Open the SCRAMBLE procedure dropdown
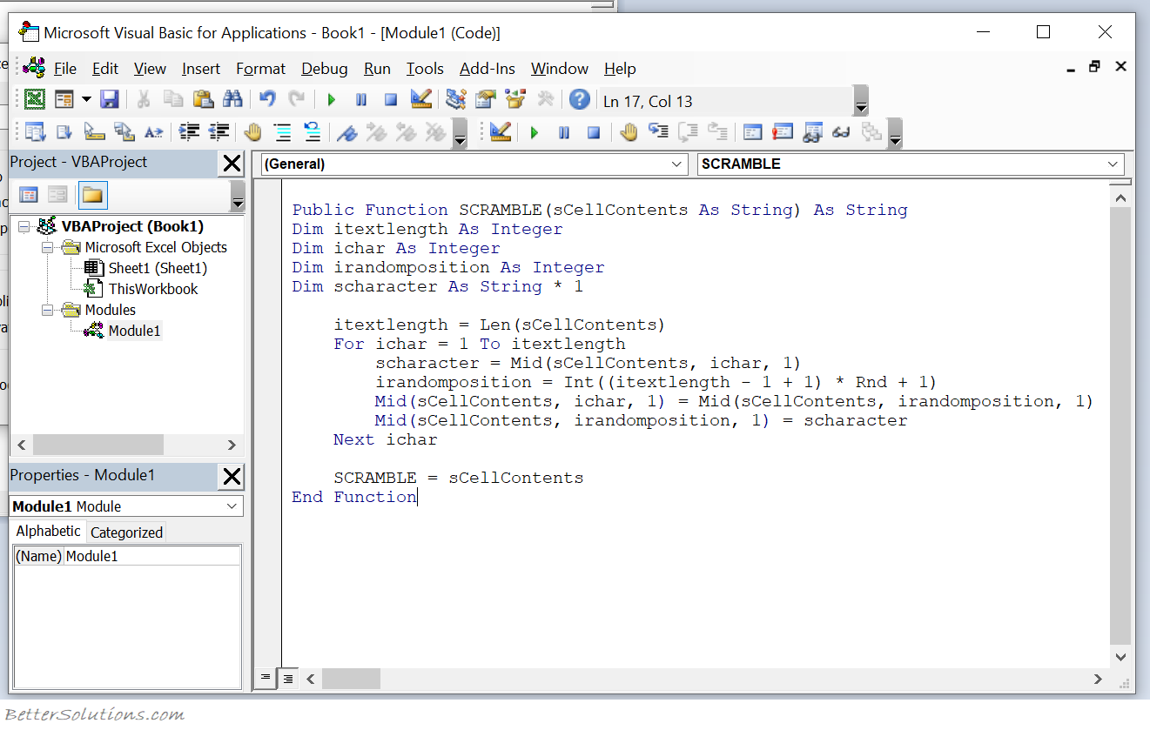 click(1113, 164)
